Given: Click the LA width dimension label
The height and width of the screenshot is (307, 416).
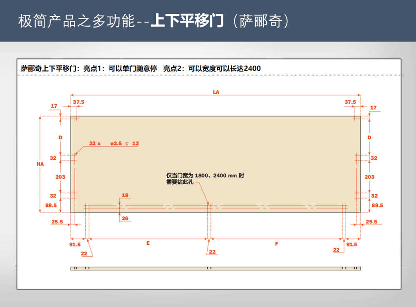Looking at the screenshot, I should pos(215,92).
